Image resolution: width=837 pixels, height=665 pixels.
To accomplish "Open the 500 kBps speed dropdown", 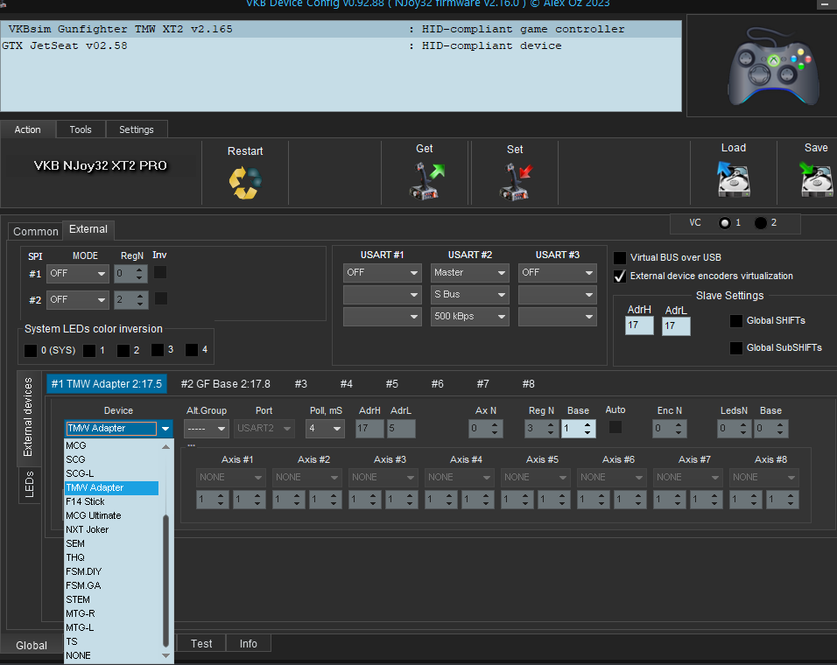I will [x=470, y=316].
